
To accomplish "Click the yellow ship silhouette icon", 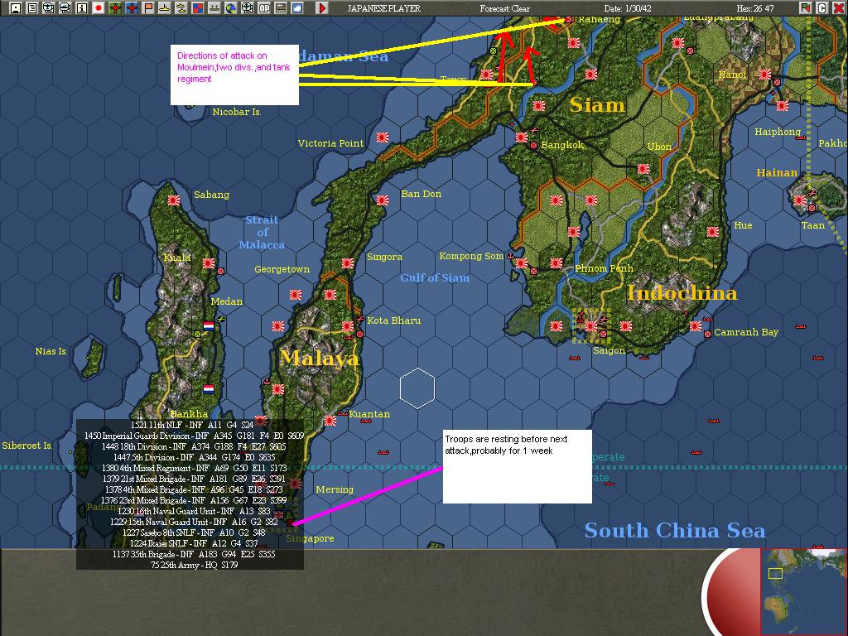I will pyautogui.click(x=165, y=8).
